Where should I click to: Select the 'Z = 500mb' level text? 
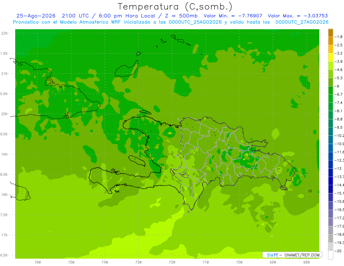point(180,16)
